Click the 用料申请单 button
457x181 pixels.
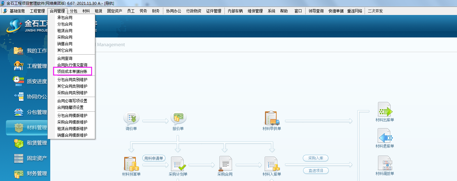pos(154,158)
